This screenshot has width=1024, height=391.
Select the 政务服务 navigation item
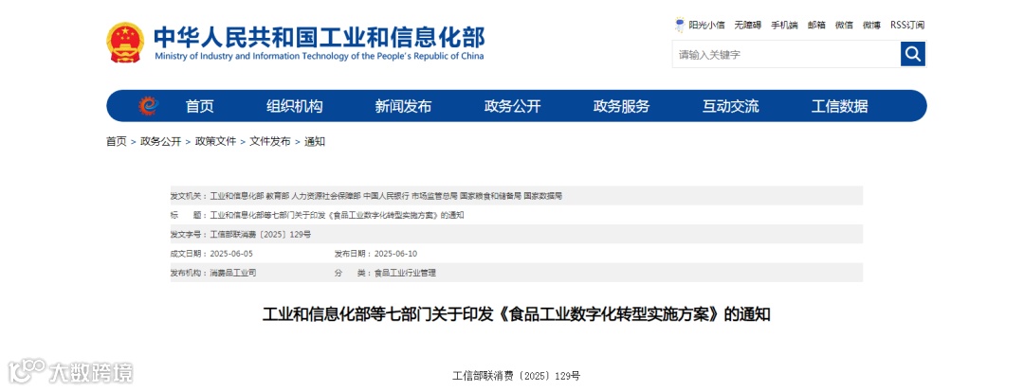coord(622,106)
